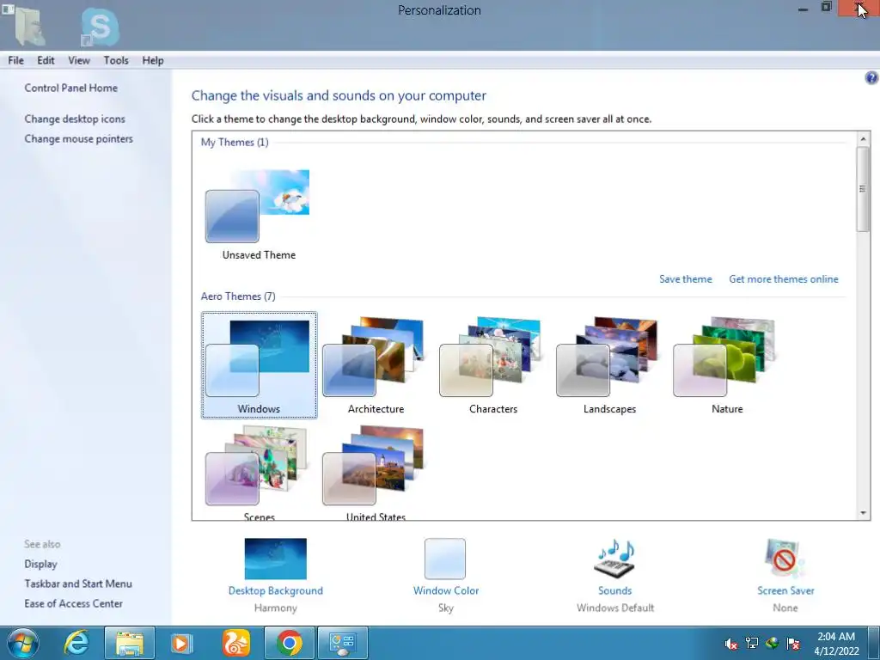Click the Sounds text link
880x660 pixels.
[x=614, y=590]
